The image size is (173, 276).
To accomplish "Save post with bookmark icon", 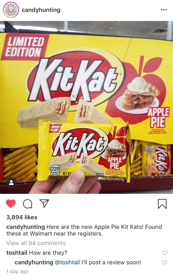I will click(x=162, y=204).
